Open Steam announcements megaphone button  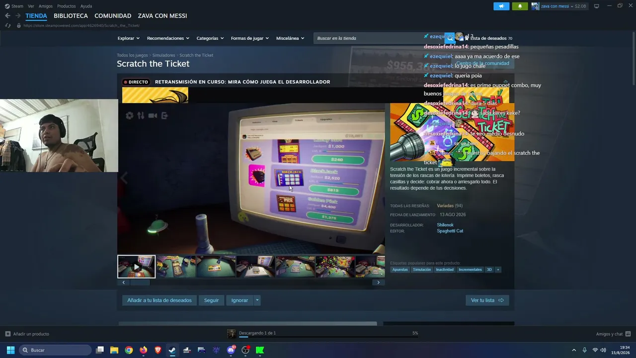pyautogui.click(x=501, y=6)
